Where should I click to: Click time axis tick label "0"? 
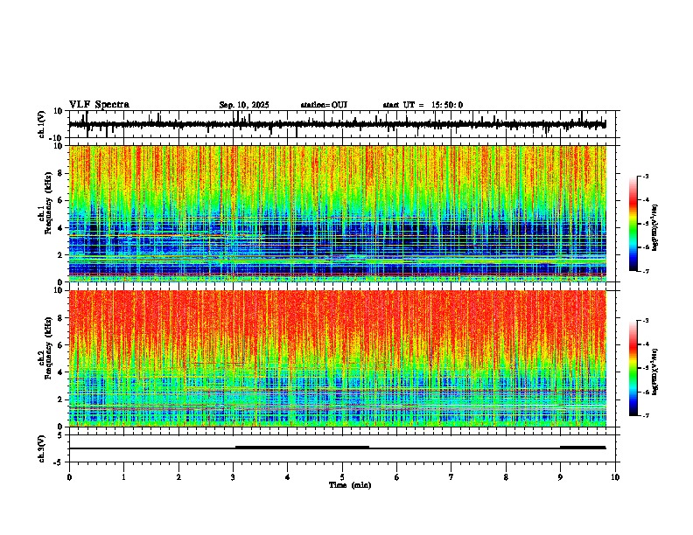(x=69, y=477)
